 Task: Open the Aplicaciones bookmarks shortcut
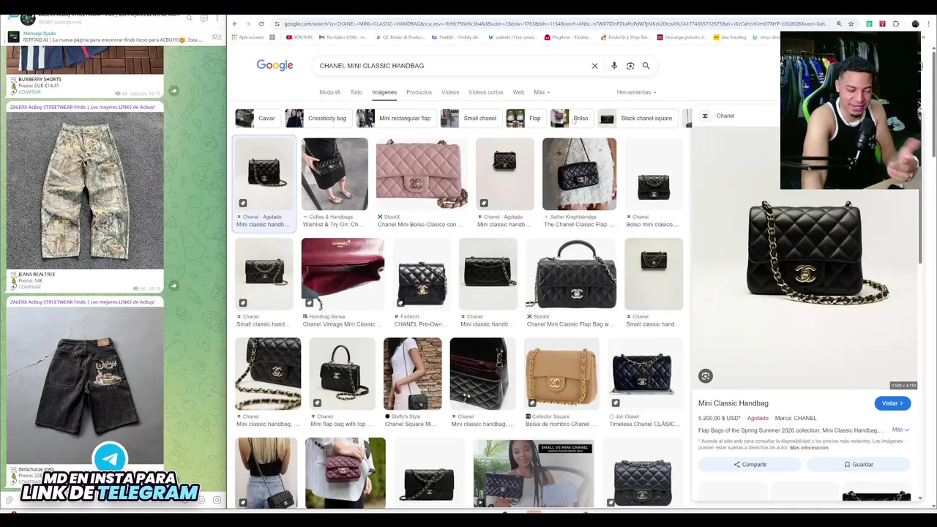point(247,37)
